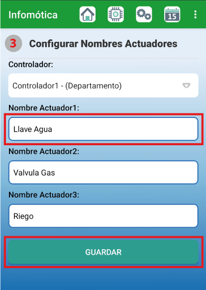Click the Nombre Actuador1 label
Image resolution: width=206 pixels, height=290 pixels.
44,108
